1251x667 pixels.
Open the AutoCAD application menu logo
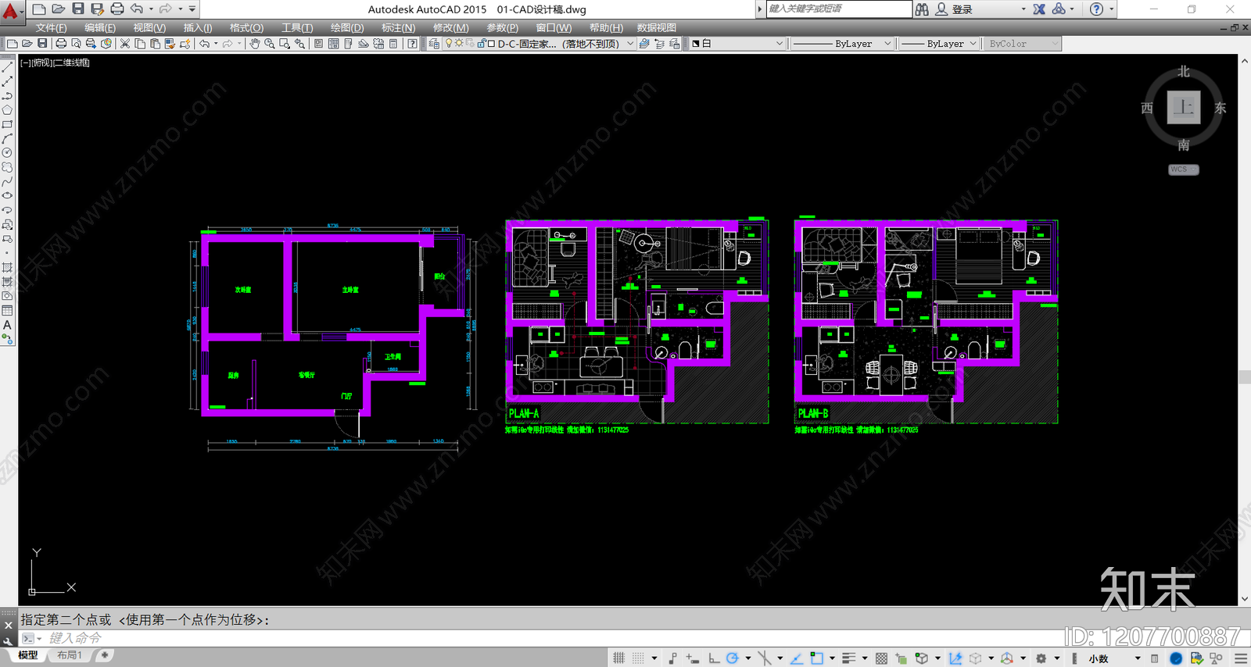pos(11,10)
